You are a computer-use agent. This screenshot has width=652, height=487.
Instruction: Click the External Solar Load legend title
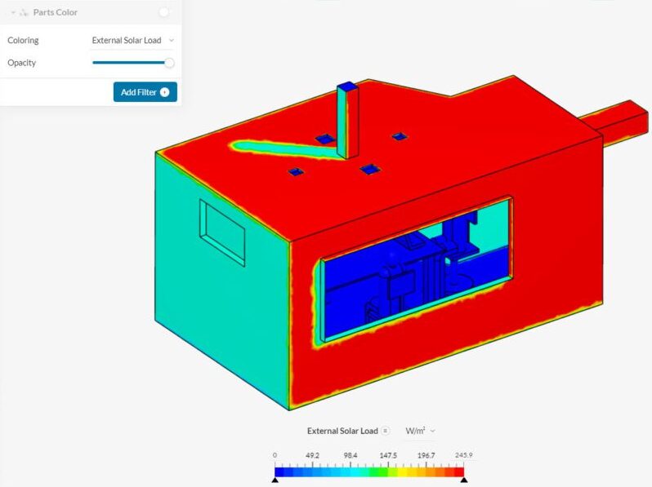pyautogui.click(x=342, y=431)
